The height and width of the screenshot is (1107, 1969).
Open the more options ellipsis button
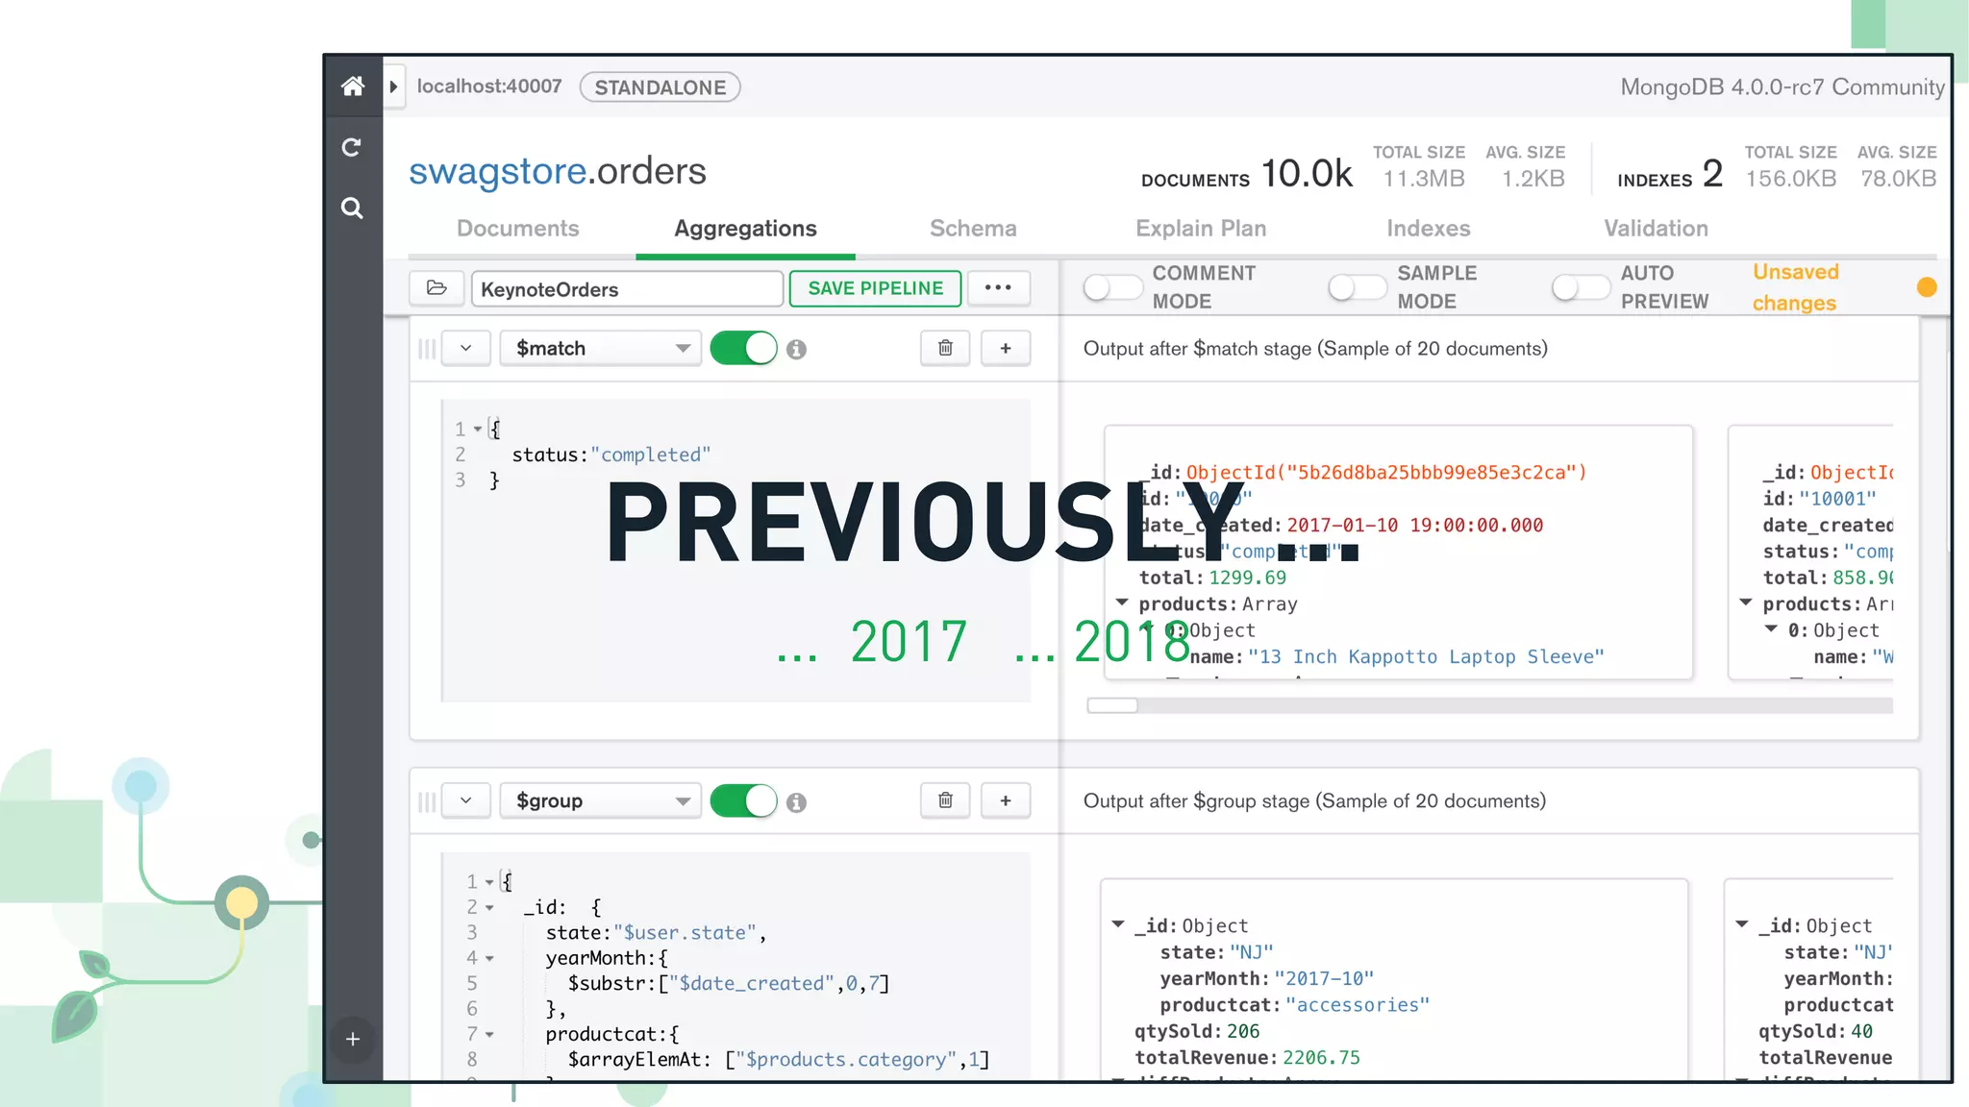click(x=998, y=288)
